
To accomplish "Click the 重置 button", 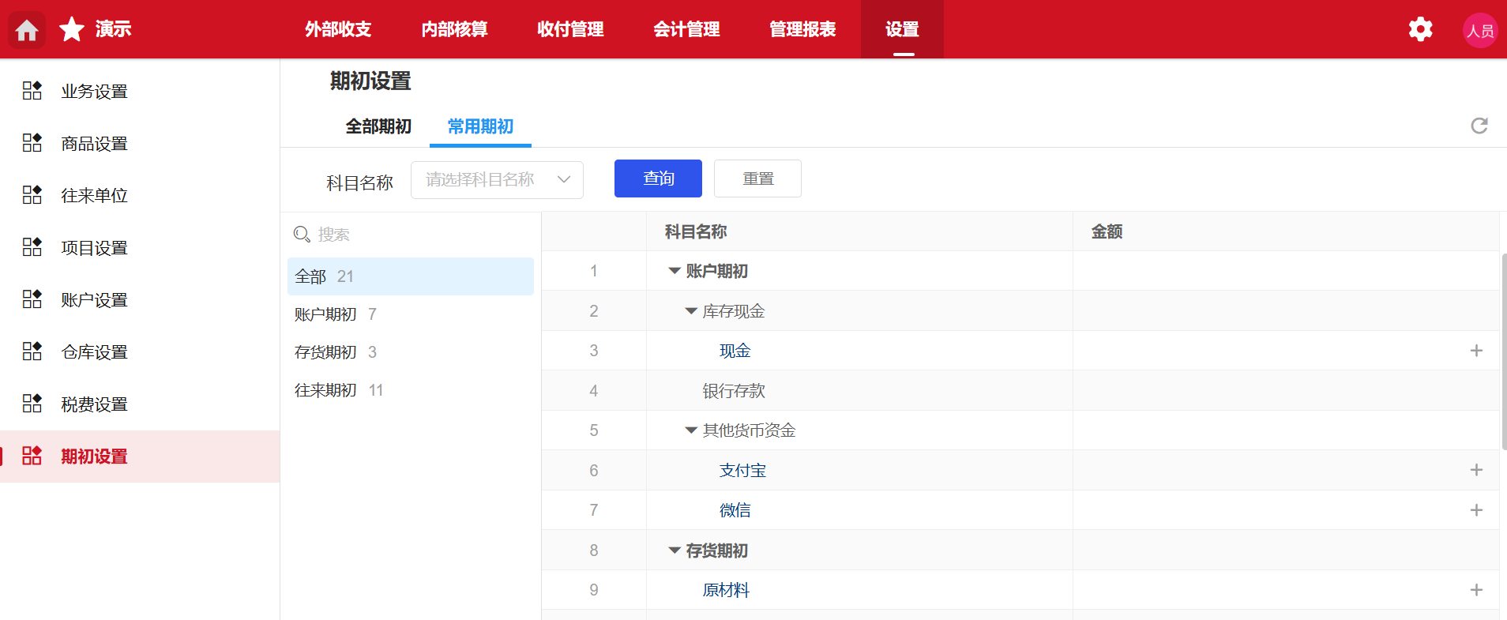I will coord(757,178).
